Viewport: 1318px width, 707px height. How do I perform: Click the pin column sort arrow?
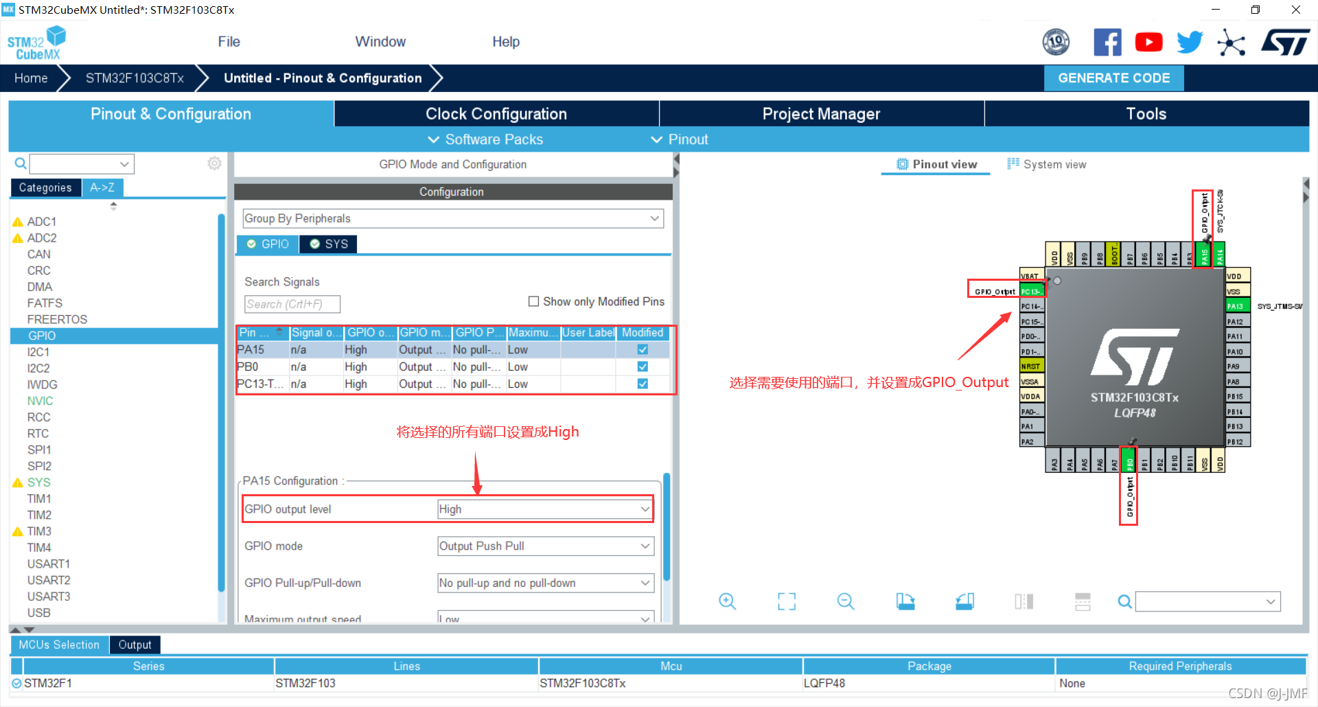point(279,331)
